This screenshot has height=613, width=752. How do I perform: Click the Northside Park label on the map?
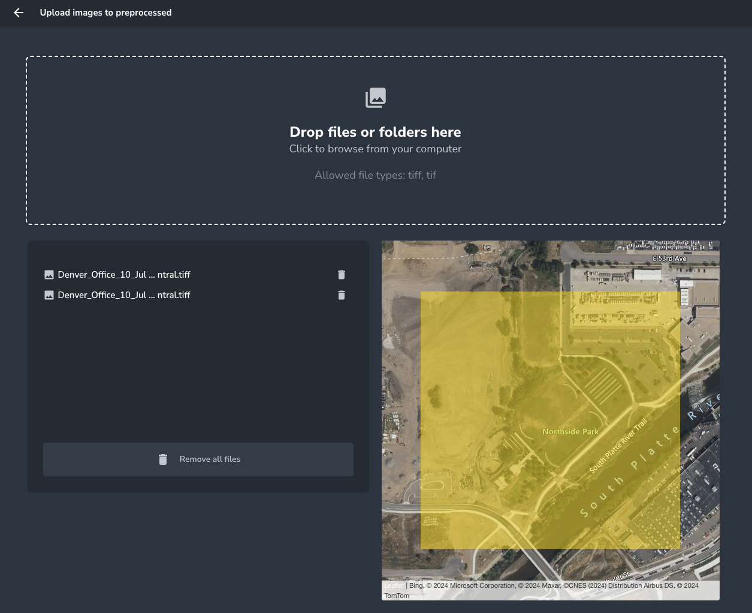click(x=570, y=432)
